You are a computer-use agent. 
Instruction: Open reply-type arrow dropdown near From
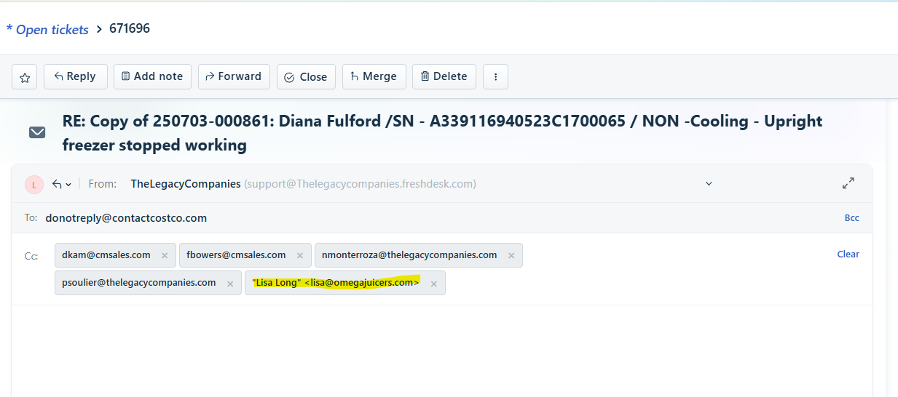coord(61,185)
